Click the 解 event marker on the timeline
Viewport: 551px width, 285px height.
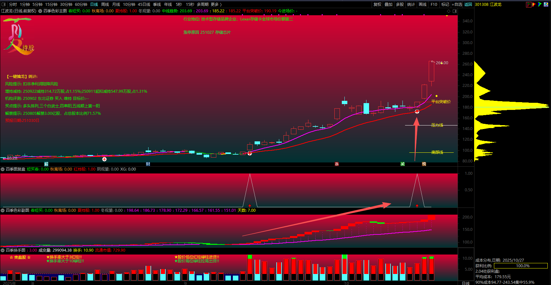(46, 164)
